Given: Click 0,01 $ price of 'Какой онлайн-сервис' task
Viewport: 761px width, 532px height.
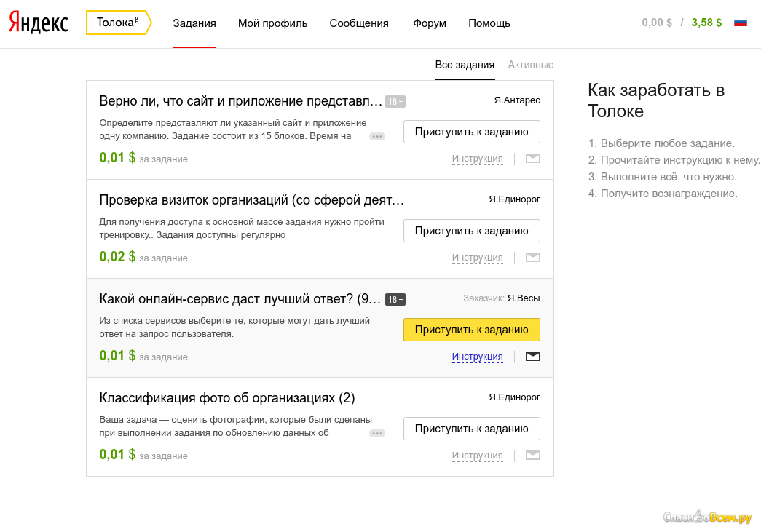Looking at the screenshot, I should coord(117,355).
